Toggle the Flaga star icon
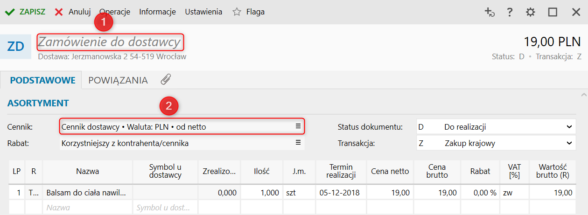Viewport: 588px width, 215px height. (237, 12)
